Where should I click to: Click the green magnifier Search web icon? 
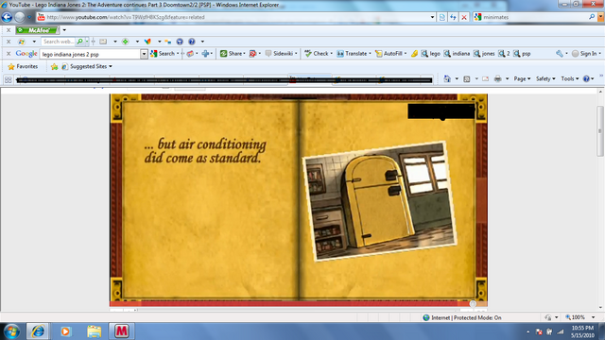point(79,42)
